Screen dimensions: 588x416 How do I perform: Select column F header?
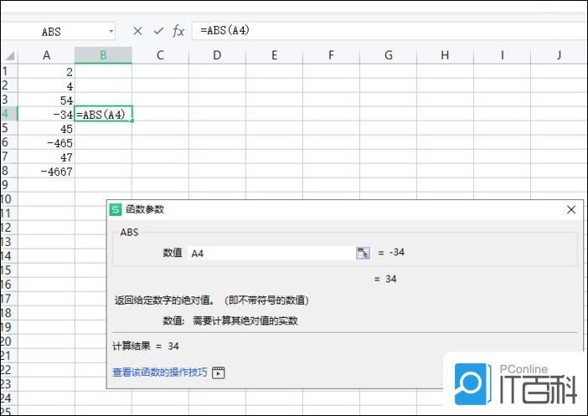click(x=331, y=55)
